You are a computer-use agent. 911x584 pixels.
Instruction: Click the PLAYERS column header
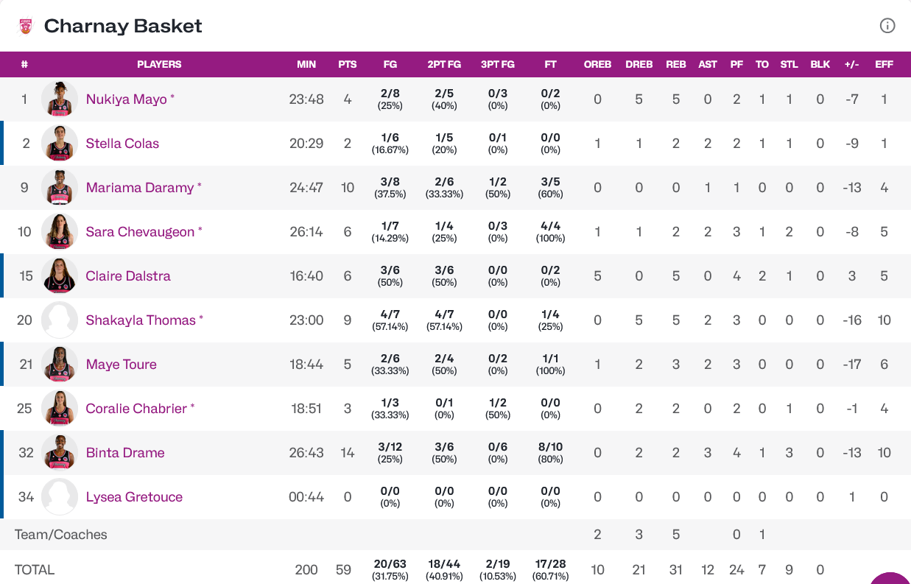159,64
